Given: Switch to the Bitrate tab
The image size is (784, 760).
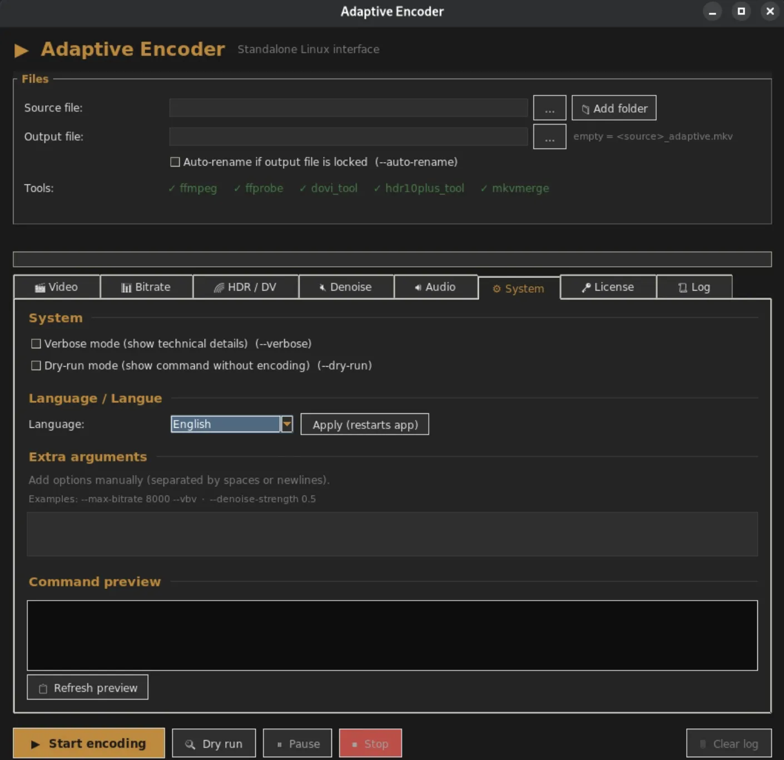Looking at the screenshot, I should point(147,287).
